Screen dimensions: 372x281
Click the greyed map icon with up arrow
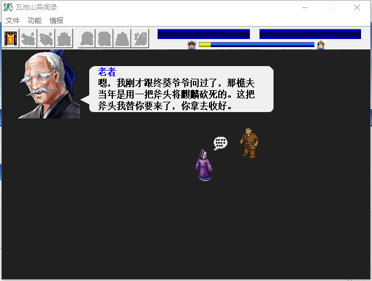coord(46,39)
